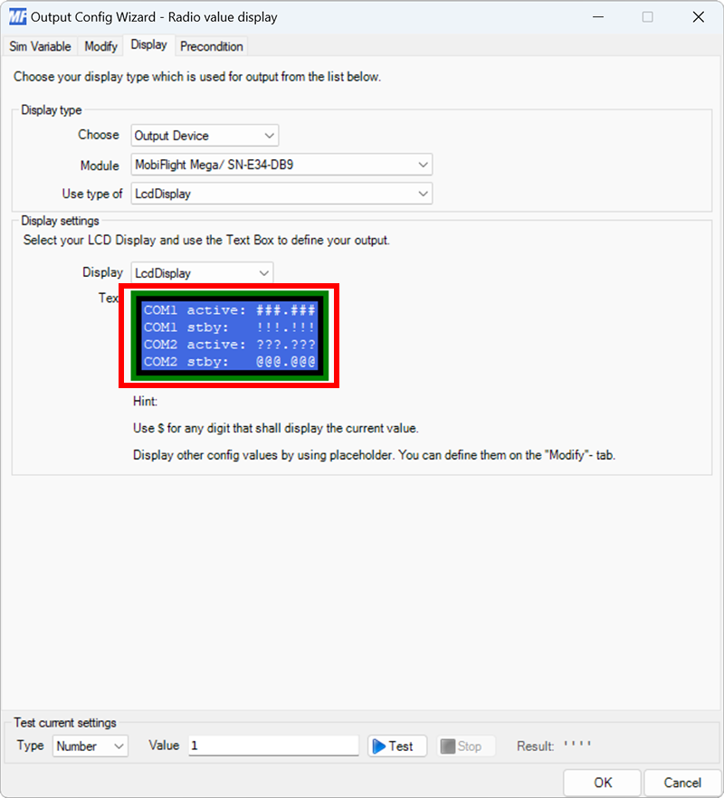This screenshot has width=724, height=798.
Task: Open the Modify tab
Action: pos(100,46)
